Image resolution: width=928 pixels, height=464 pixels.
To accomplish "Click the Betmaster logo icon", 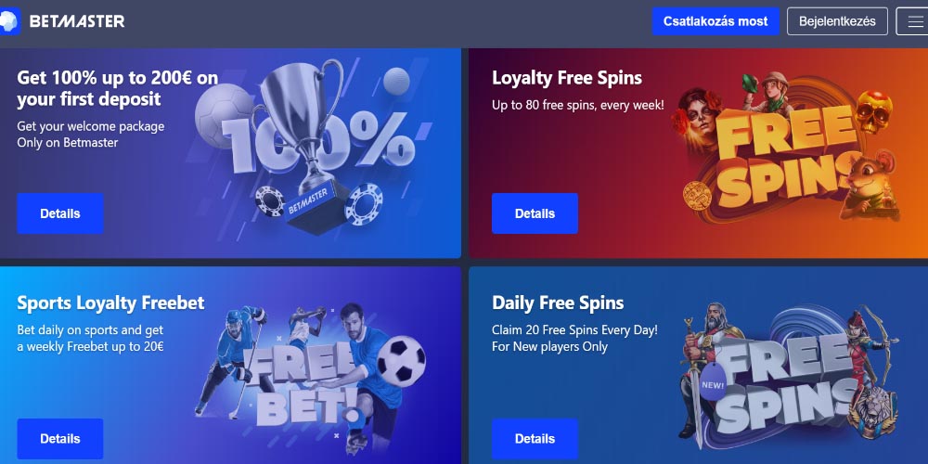I will (9, 21).
